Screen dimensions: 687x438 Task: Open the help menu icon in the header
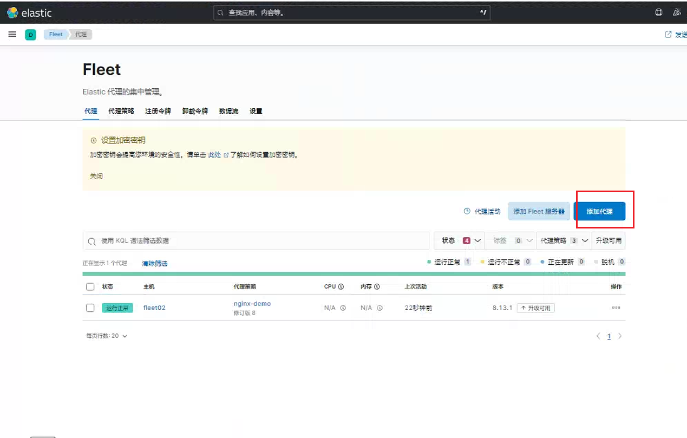click(x=659, y=12)
